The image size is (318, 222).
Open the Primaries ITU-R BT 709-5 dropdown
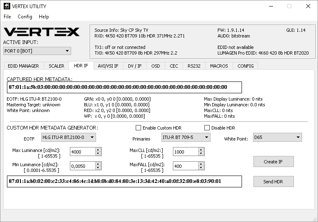[x=186, y=137]
